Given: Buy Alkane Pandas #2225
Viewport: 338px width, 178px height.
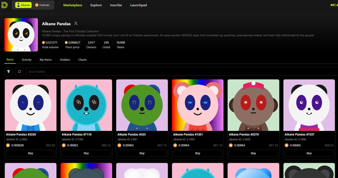Looking at the screenshot, I should (x=31, y=153).
